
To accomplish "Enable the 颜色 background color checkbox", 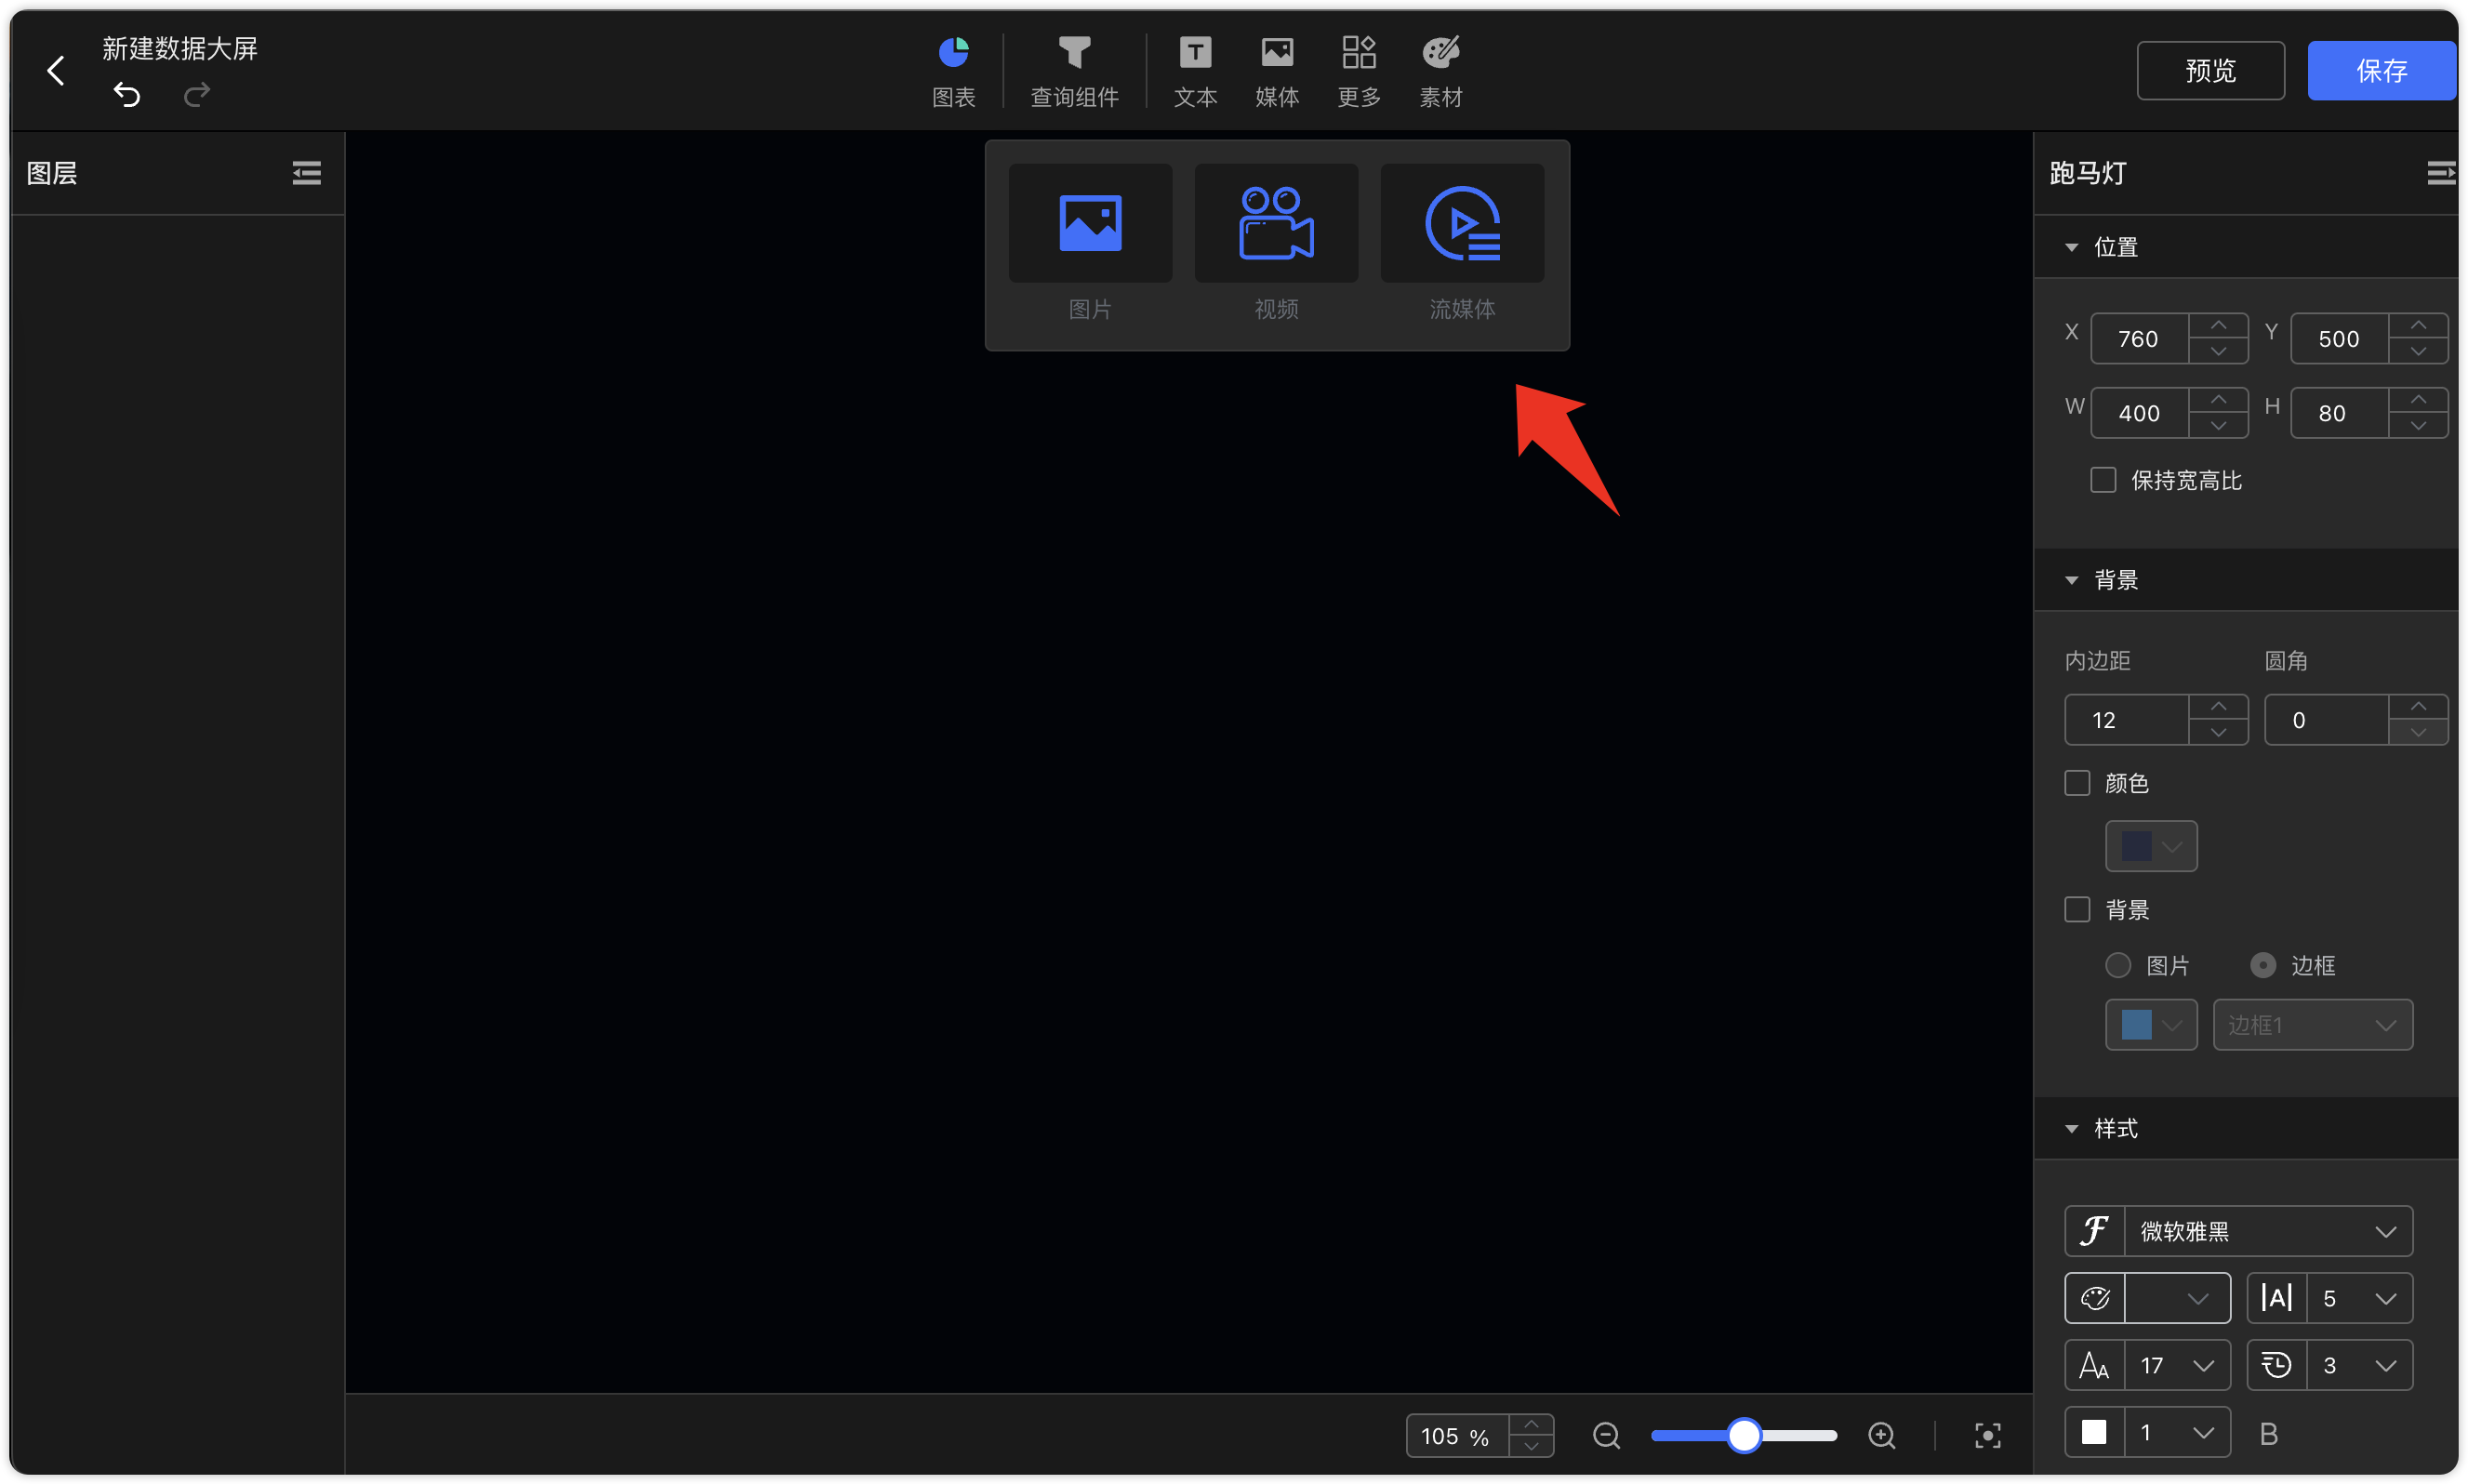I will [x=2077, y=783].
